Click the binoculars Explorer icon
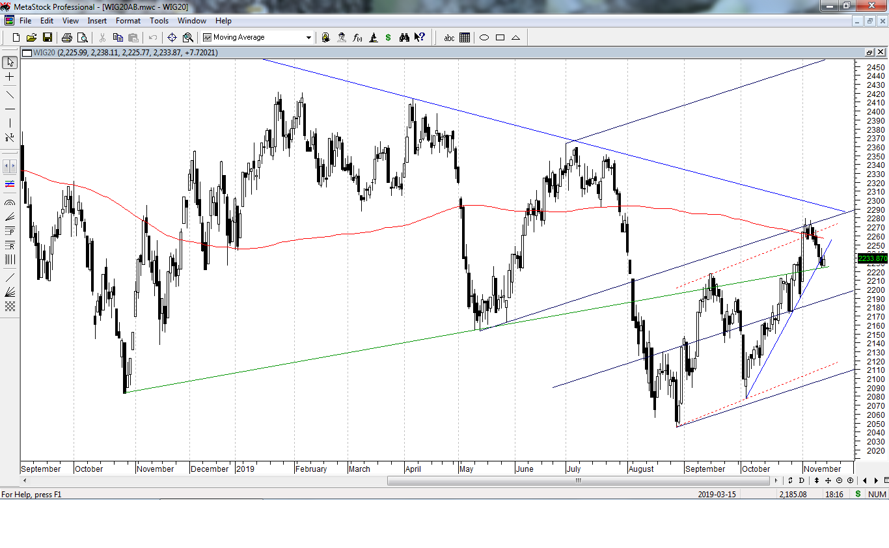The image size is (889, 548). (x=404, y=38)
